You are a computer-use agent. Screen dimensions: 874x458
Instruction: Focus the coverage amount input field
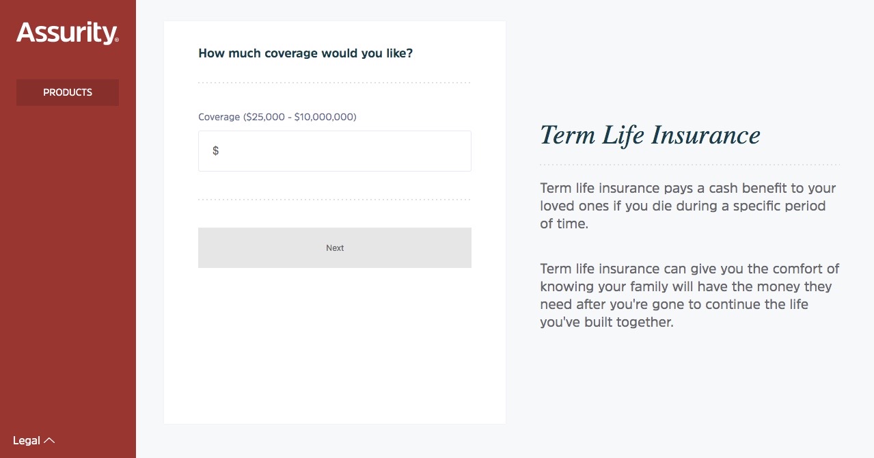click(x=342, y=151)
